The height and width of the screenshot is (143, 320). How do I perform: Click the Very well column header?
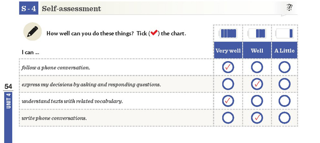(x=228, y=50)
